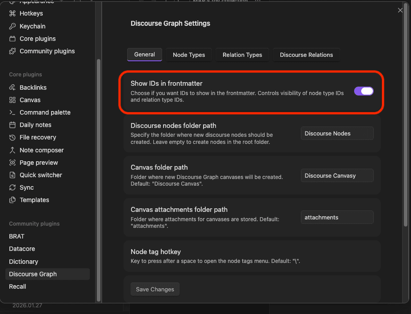This screenshot has height=314, width=411.
Task: Close the settings dialog
Action: pos(400,10)
